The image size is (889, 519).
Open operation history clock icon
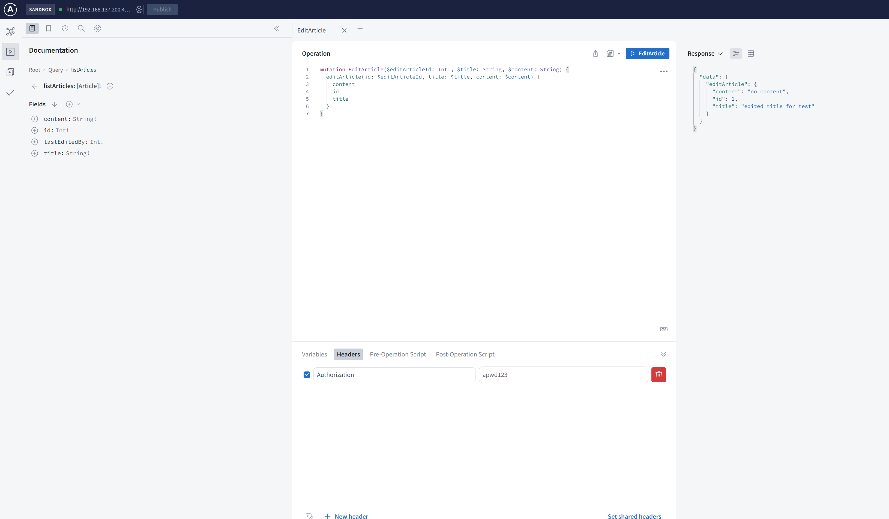coord(65,29)
